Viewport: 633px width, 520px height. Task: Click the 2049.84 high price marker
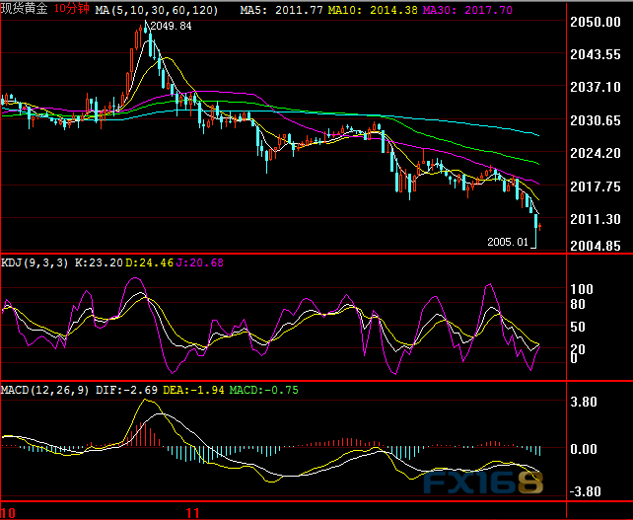(172, 27)
